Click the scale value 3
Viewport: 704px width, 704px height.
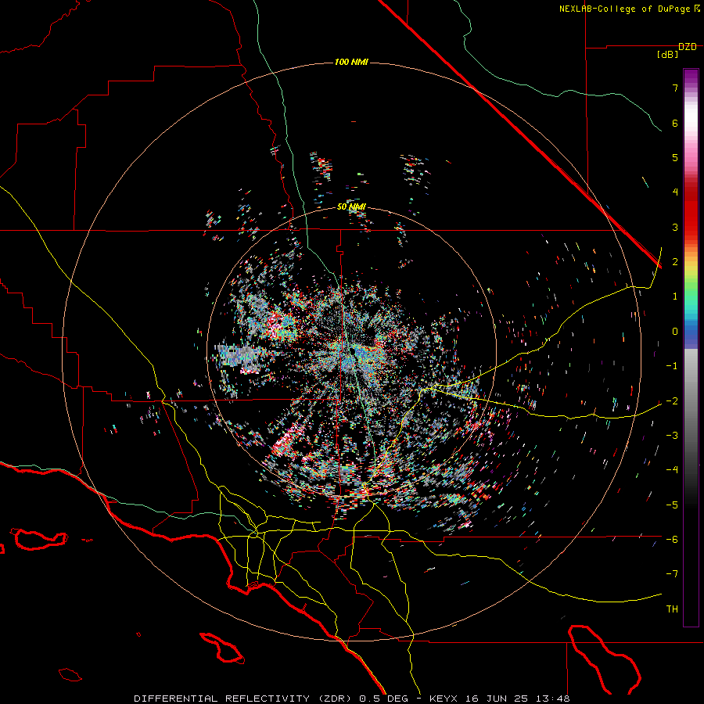(675, 227)
